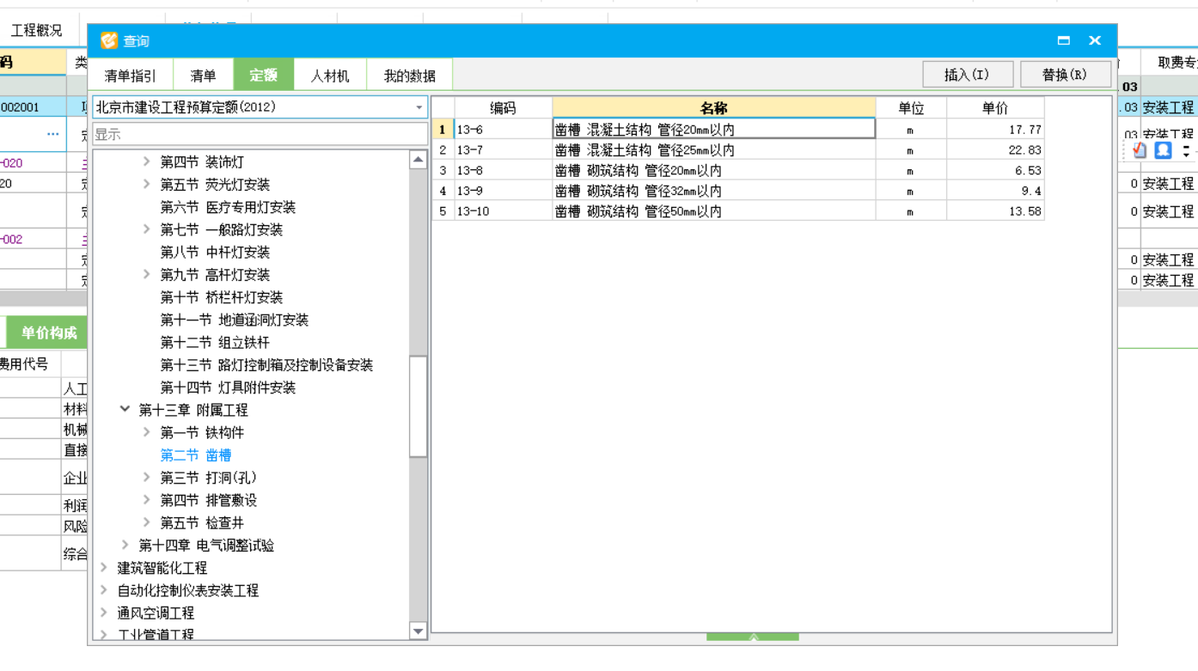The height and width of the screenshot is (671, 1198).
Task: Maximize the 查询 dialog window
Action: (x=1064, y=40)
